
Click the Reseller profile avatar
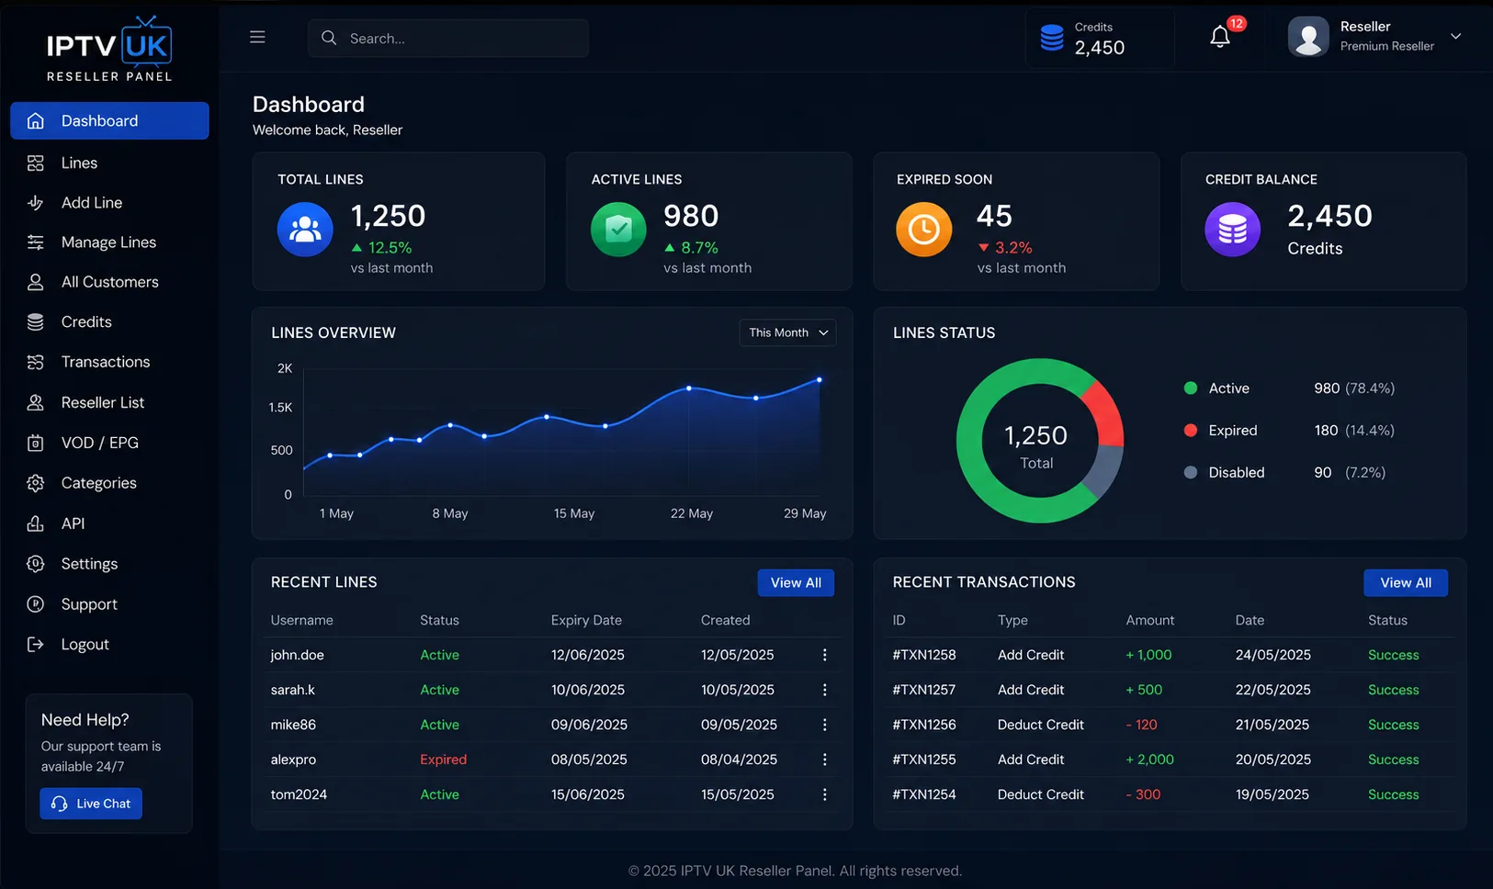click(1308, 37)
